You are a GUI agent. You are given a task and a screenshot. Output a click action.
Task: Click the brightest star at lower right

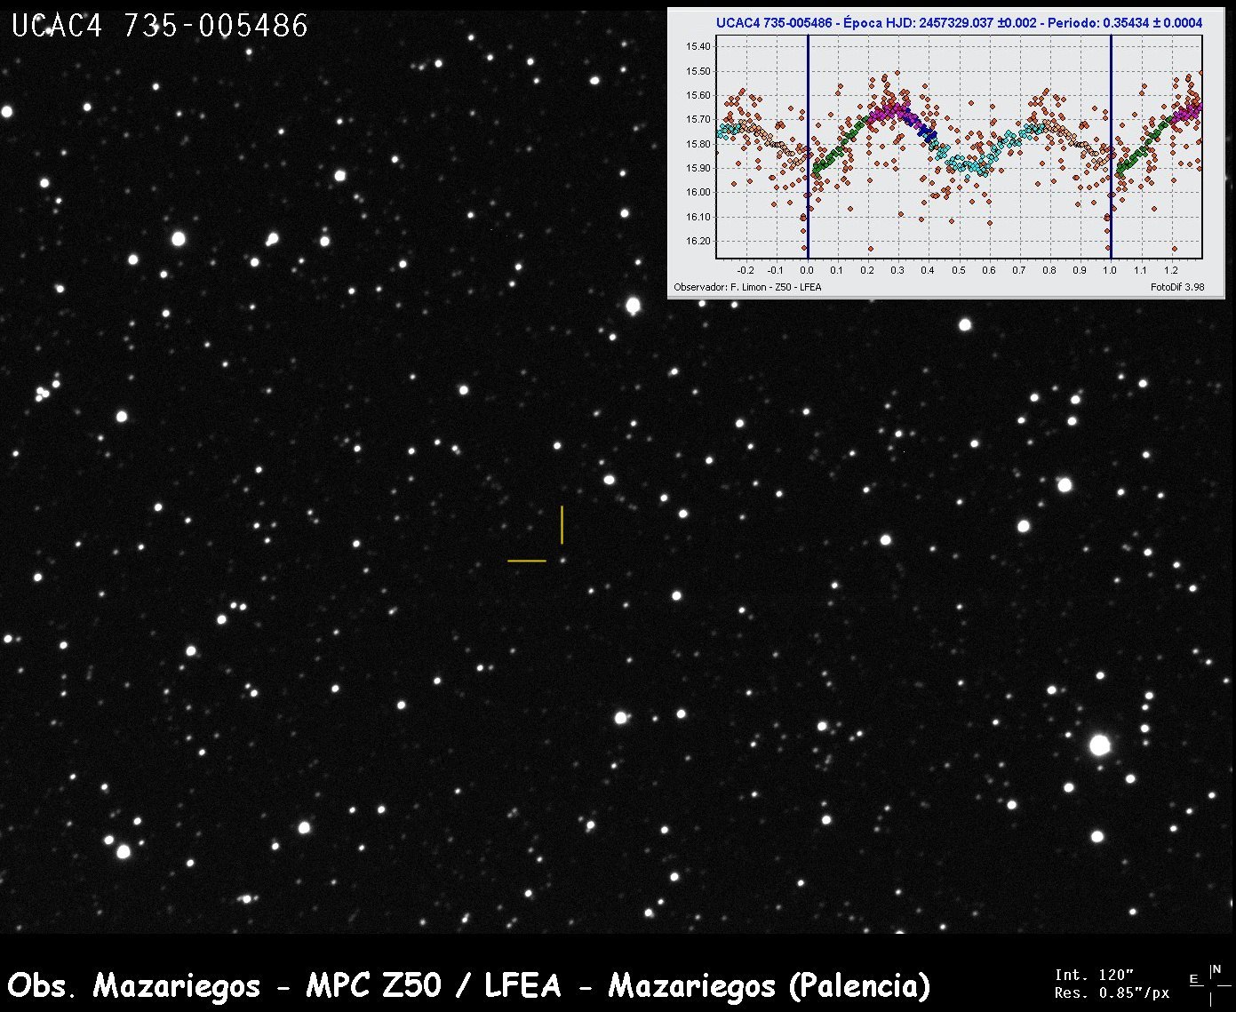click(1100, 745)
